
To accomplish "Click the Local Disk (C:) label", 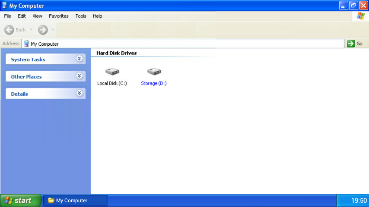I will 112,83.
